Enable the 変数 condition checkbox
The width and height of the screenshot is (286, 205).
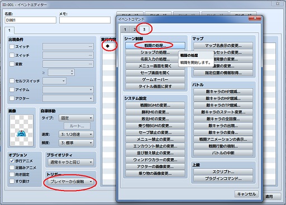point(12,64)
